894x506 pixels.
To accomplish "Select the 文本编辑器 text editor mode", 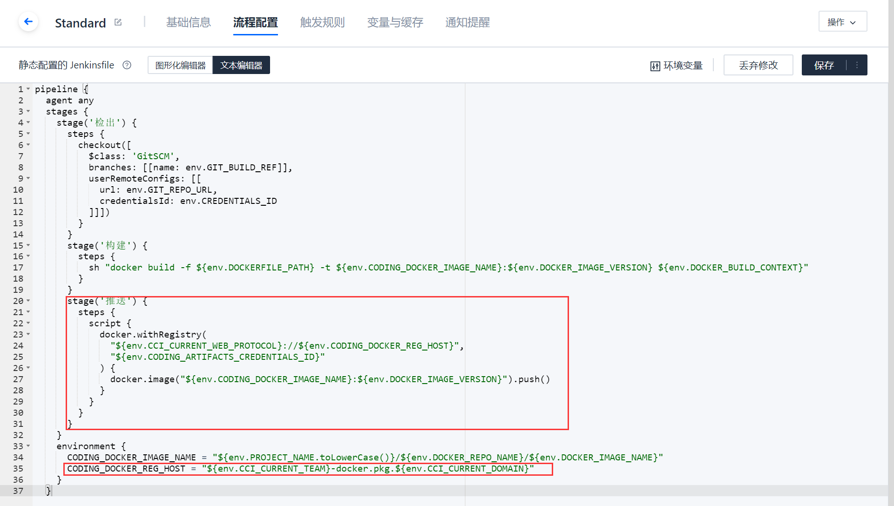I will click(241, 65).
